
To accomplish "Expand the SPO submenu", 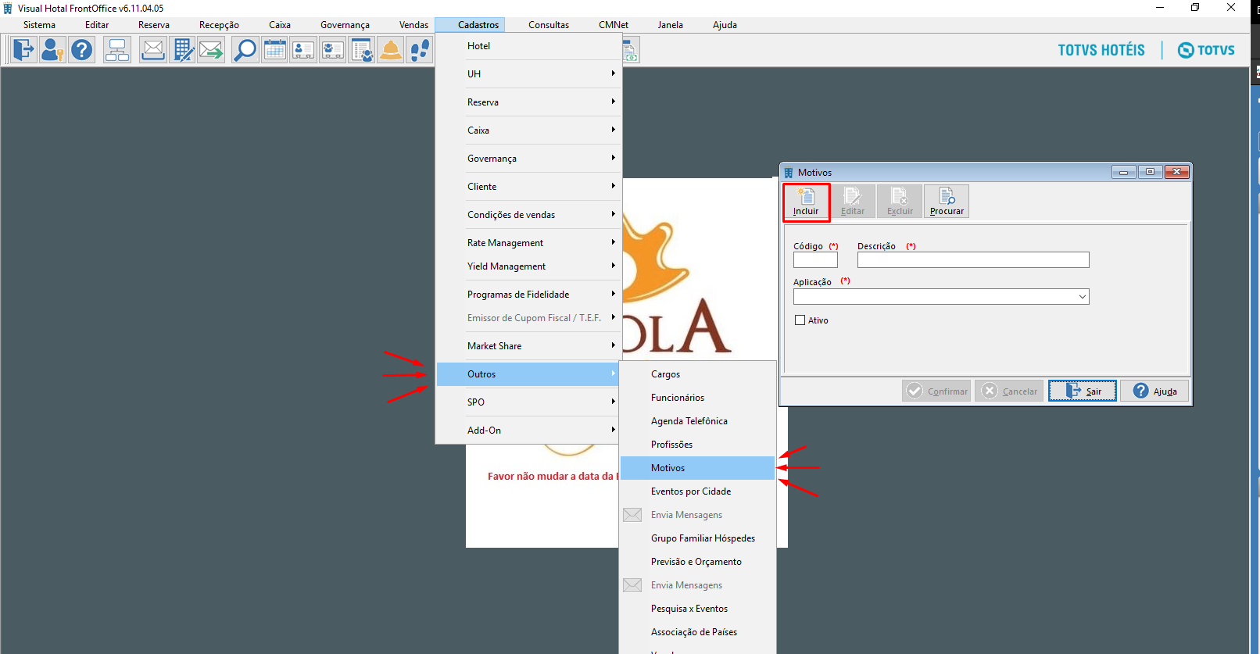I will point(528,402).
